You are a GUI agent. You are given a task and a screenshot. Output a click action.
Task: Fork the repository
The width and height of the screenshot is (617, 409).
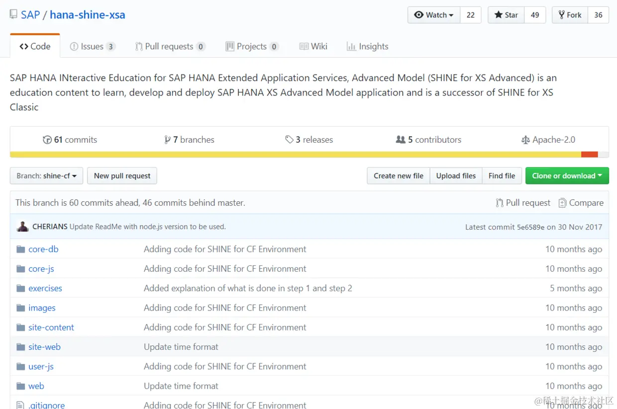pyautogui.click(x=570, y=15)
